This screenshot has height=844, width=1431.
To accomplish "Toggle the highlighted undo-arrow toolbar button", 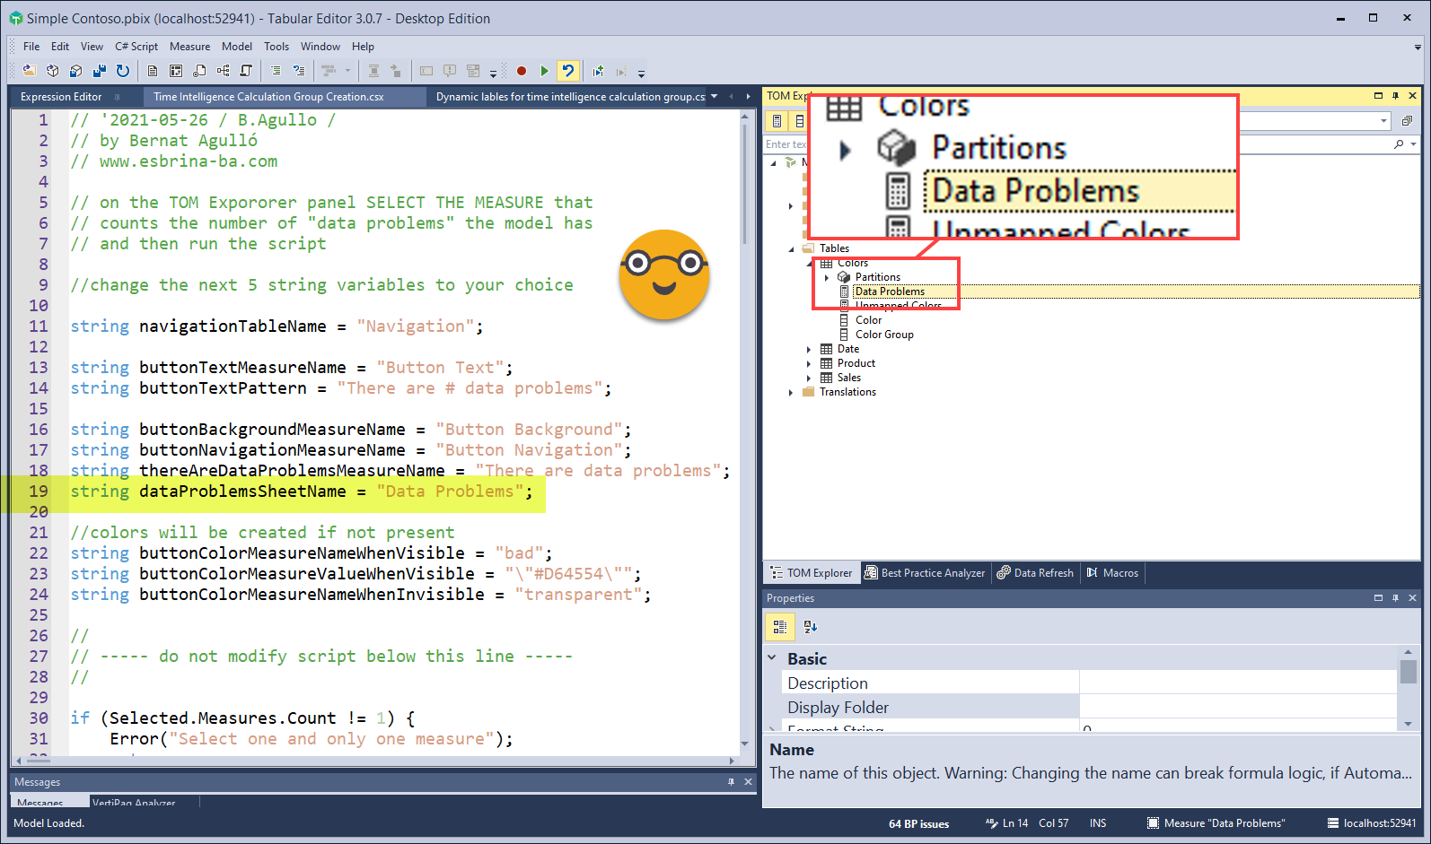I will pos(567,71).
